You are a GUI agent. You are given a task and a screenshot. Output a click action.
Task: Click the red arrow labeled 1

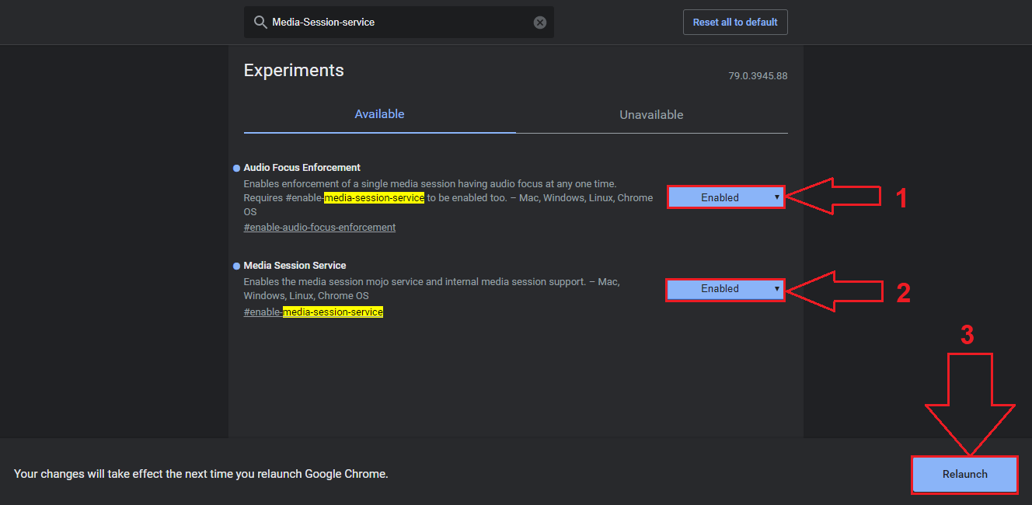[x=833, y=196]
